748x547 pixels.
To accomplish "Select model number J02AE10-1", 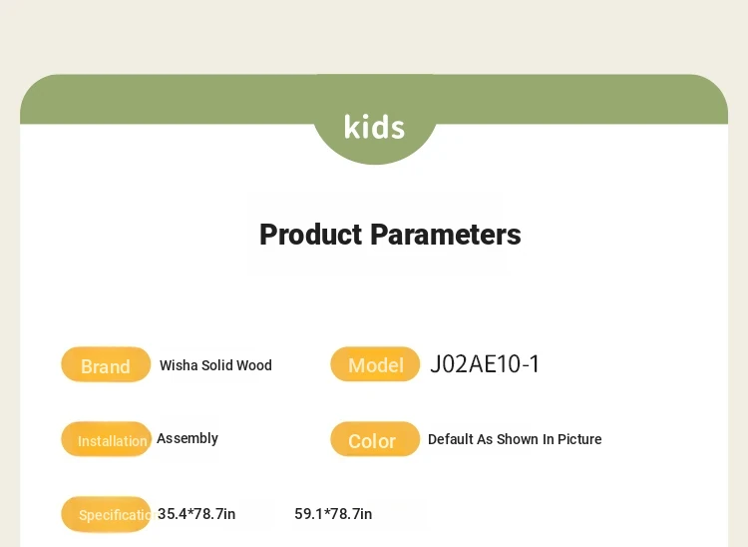I will tap(485, 364).
